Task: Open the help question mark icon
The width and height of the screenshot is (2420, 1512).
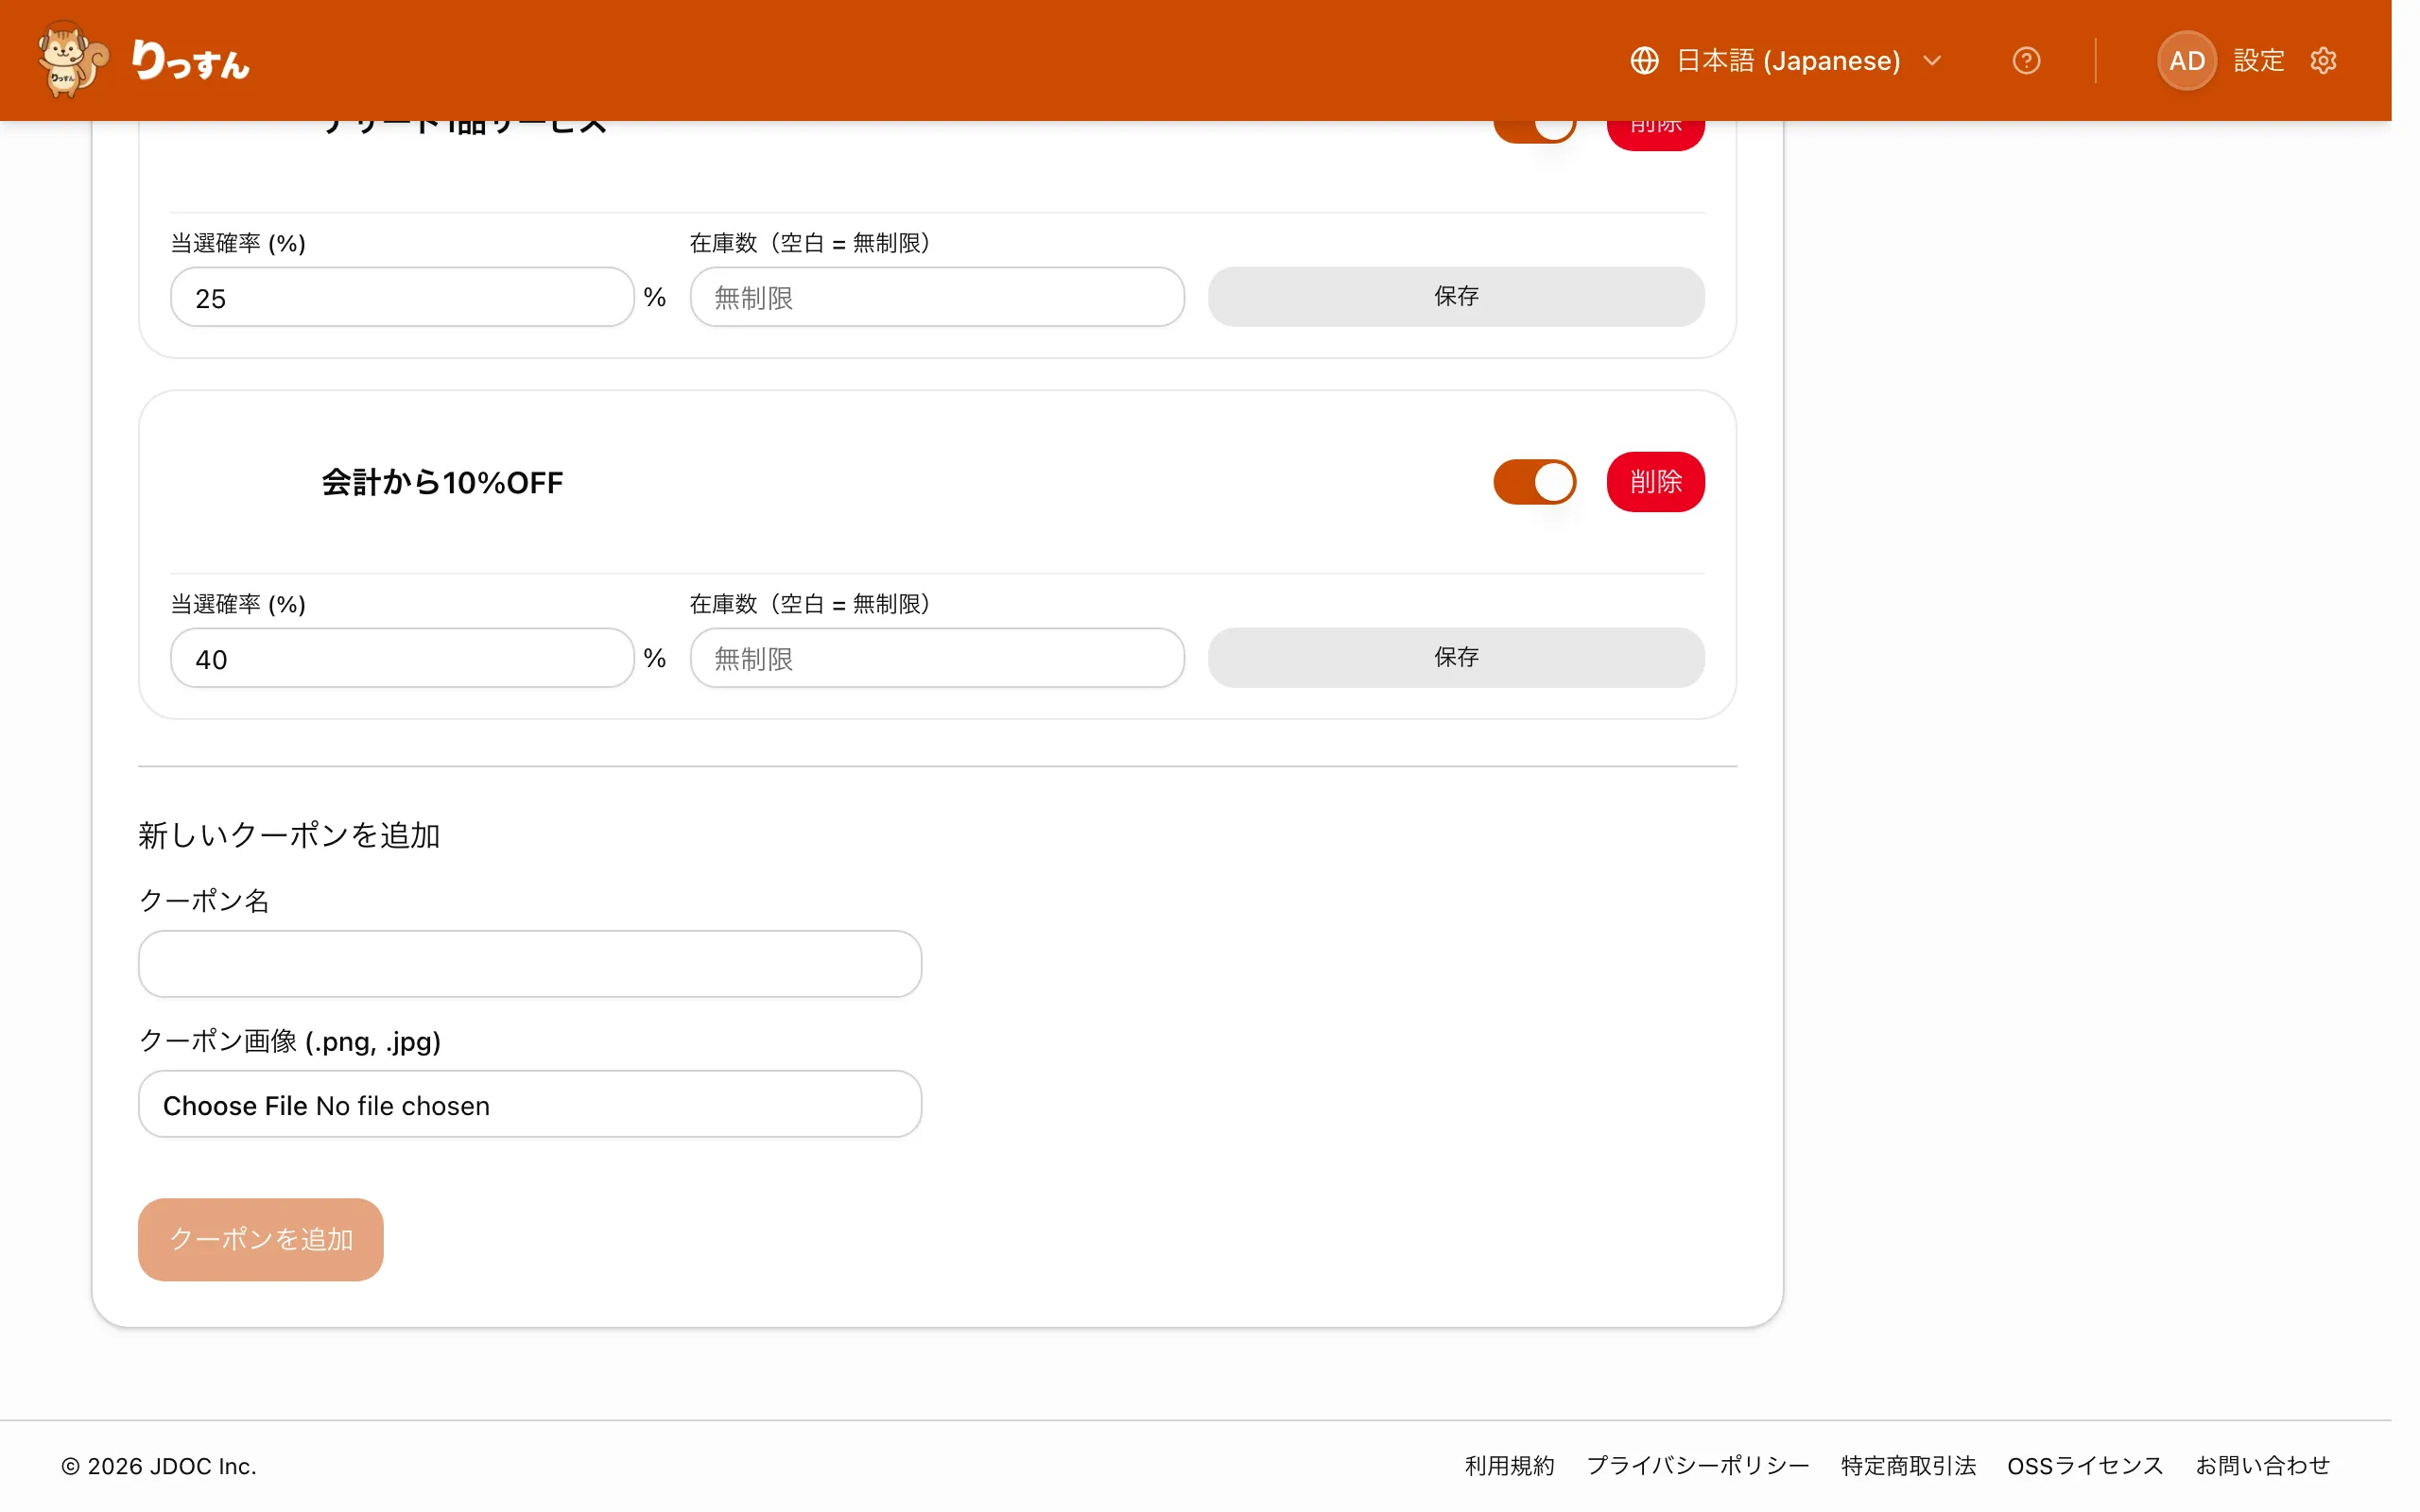Action: pyautogui.click(x=2026, y=61)
